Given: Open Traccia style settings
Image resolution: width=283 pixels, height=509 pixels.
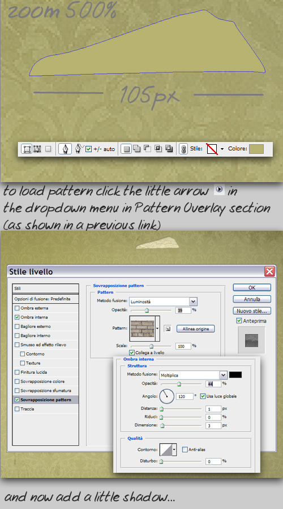Looking at the screenshot, I should pos(27,409).
